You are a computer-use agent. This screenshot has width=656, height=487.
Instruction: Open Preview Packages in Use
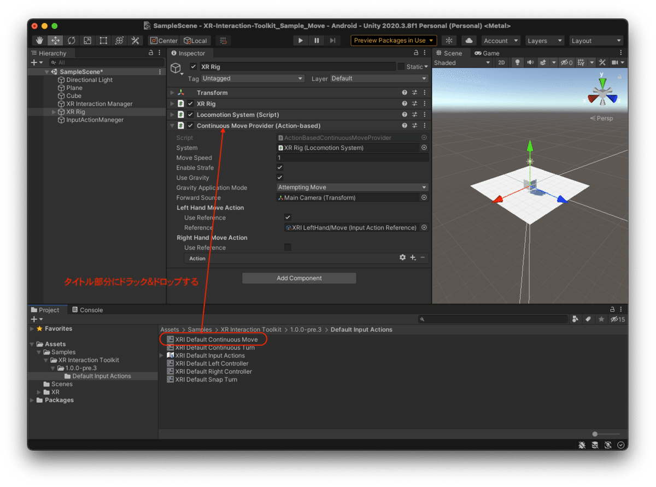point(393,40)
